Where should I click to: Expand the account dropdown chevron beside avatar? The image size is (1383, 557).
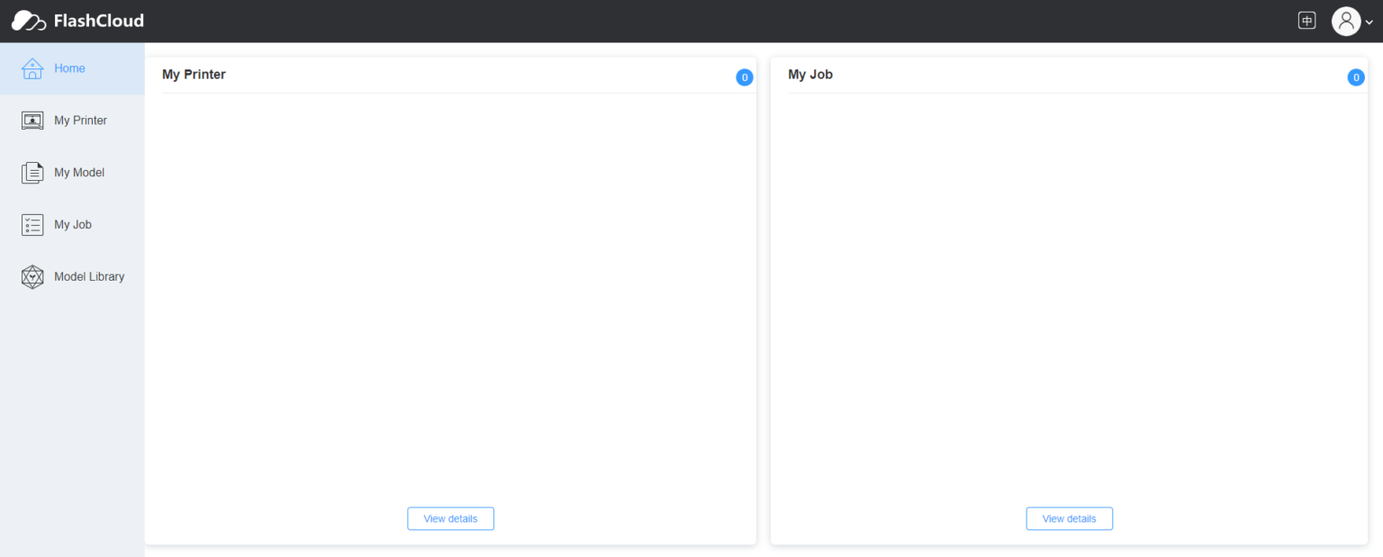click(x=1369, y=22)
